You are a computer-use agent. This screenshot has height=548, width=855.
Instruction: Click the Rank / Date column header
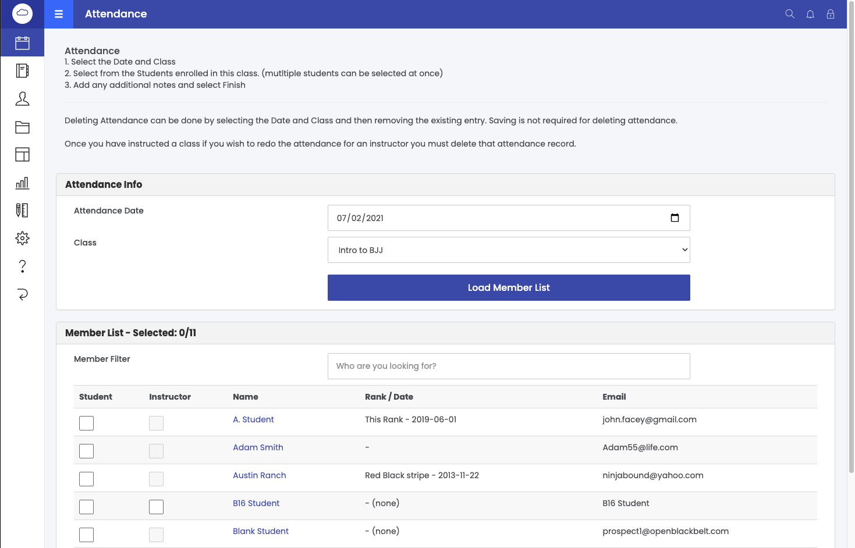389,397
